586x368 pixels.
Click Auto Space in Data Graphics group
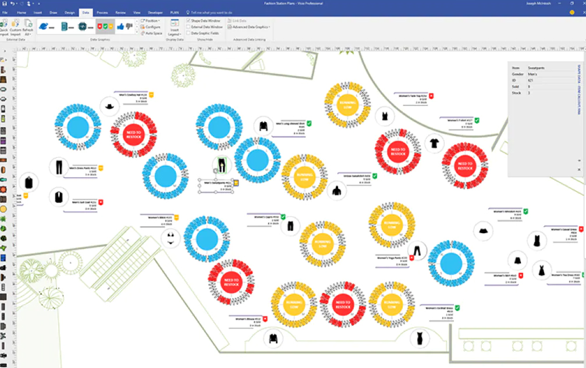[151, 33]
